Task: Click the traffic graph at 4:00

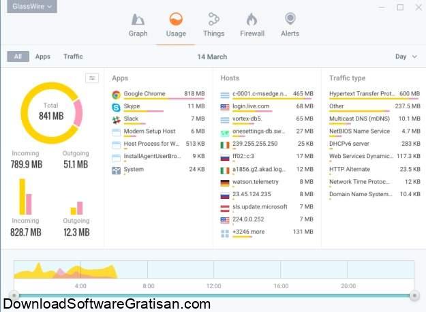Action: click(x=80, y=270)
